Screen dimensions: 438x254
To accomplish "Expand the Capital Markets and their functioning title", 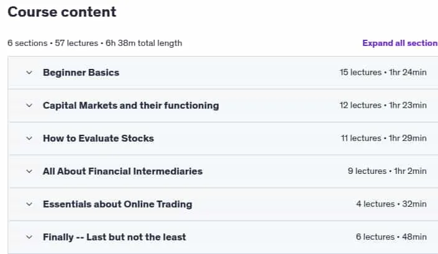I will [130, 106].
